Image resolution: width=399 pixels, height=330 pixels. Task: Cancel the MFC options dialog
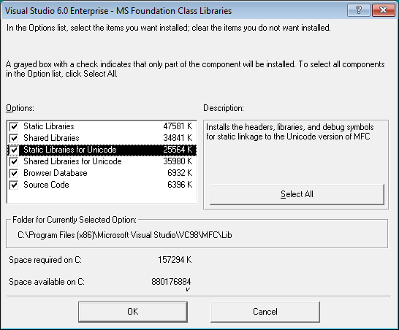coord(265,312)
